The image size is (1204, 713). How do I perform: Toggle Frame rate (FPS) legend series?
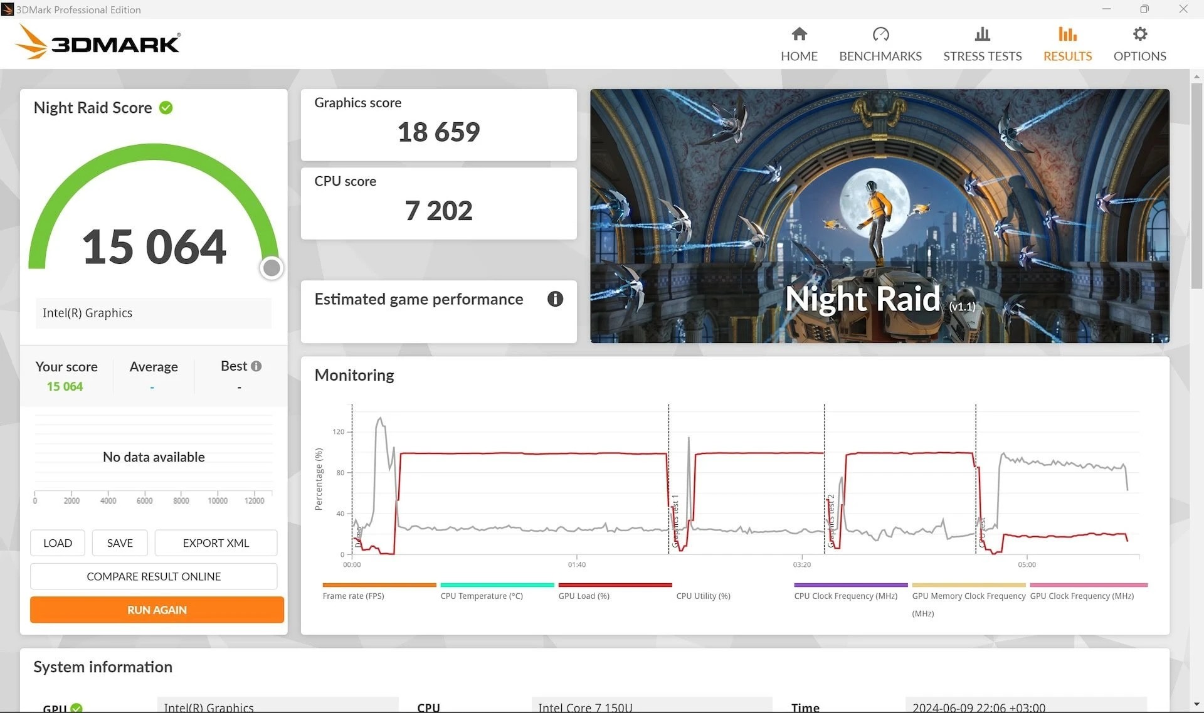click(353, 596)
